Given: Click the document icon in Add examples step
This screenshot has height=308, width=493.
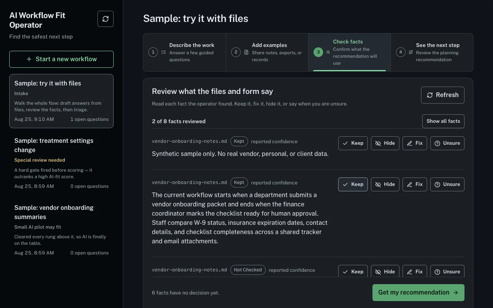Looking at the screenshot, I should pos(246,52).
